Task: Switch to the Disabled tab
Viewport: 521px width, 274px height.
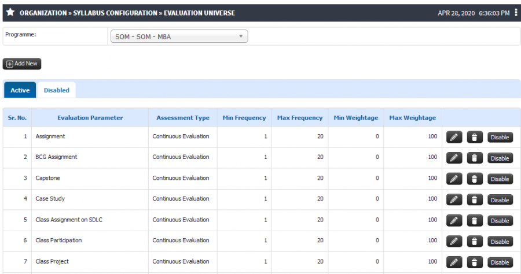Action: [57, 90]
